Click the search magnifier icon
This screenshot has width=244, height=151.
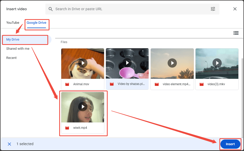(50, 9)
